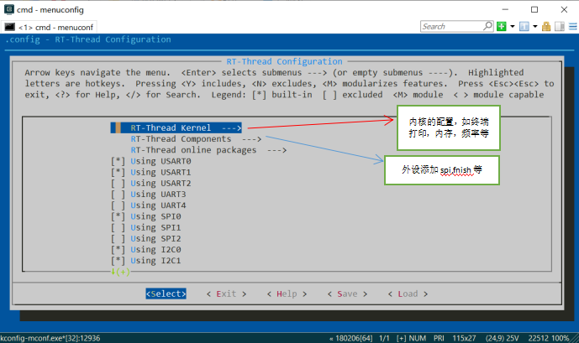Click the green new console plus icon
The image size is (579, 343).
click(x=501, y=27)
